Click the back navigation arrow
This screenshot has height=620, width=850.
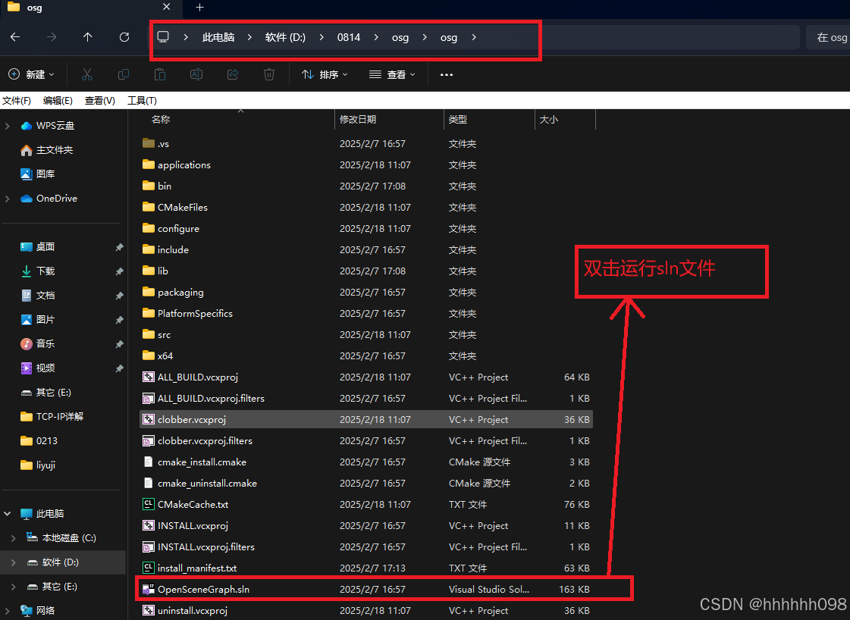[15, 36]
